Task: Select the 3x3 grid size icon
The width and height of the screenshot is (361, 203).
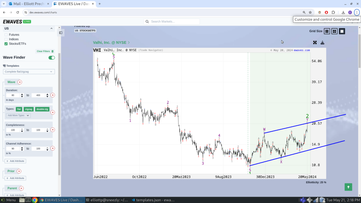Action: click(x=327, y=31)
